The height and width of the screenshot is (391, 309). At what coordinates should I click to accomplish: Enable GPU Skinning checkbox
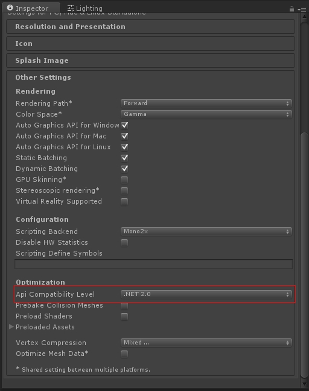[x=124, y=180]
